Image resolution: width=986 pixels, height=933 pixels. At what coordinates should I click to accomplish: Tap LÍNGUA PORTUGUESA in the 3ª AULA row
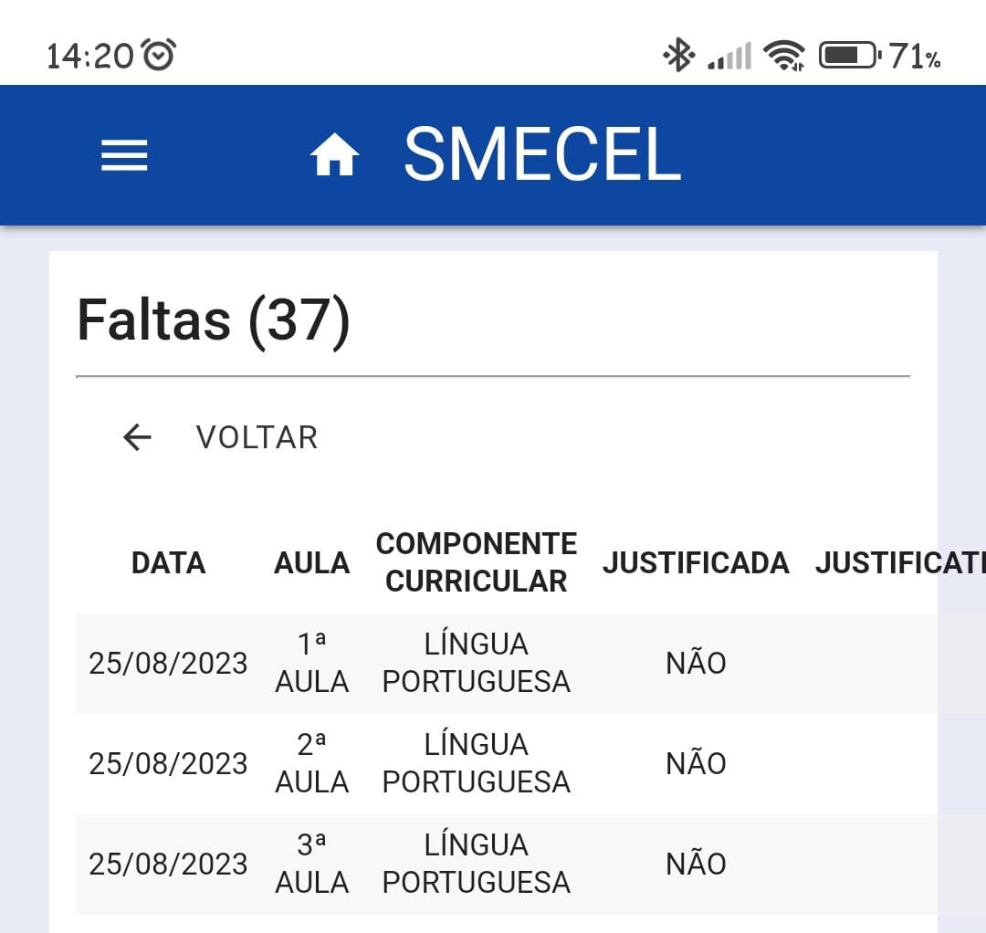pos(477,864)
